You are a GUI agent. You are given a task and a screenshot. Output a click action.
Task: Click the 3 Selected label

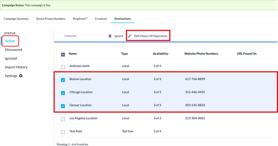[x=70, y=36]
